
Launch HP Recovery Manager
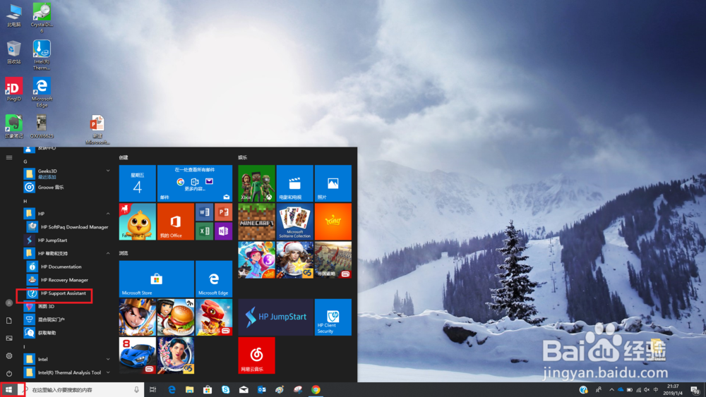coord(64,280)
